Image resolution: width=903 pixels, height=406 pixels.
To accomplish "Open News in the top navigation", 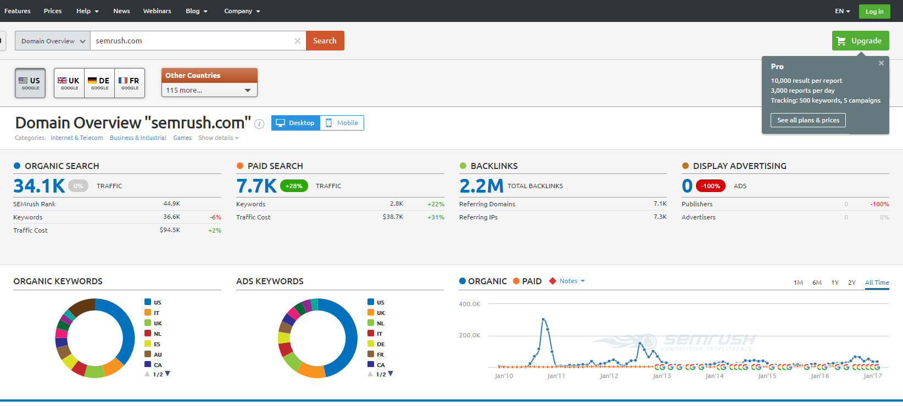I will [x=121, y=11].
